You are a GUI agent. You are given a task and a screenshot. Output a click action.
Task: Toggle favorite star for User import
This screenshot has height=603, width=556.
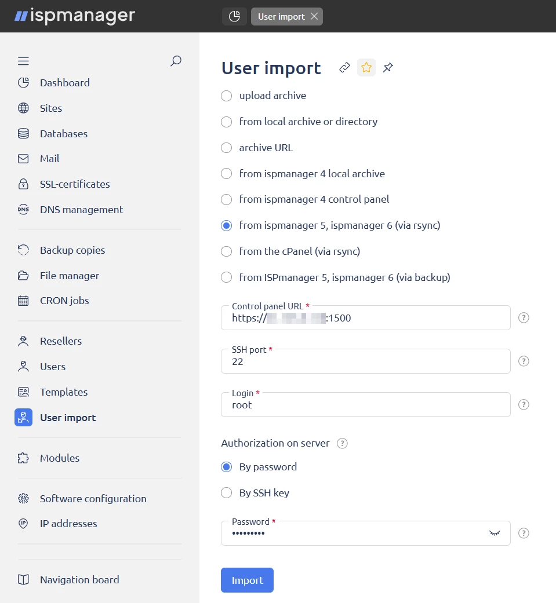366,68
